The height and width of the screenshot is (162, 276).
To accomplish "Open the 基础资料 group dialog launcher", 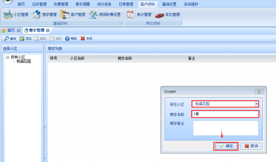I will pos(121,23).
